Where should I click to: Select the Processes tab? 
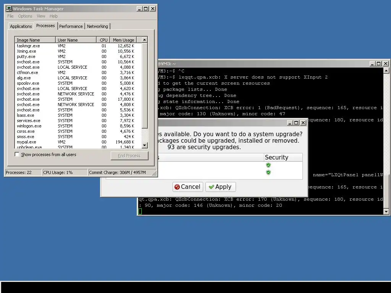click(x=45, y=26)
